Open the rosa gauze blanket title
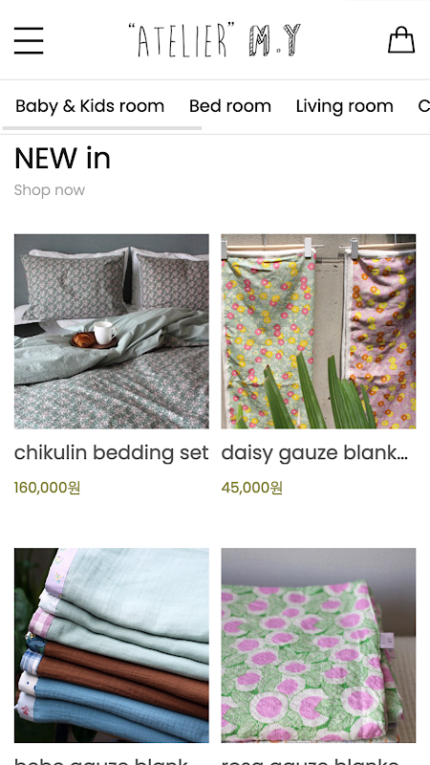 311,761
